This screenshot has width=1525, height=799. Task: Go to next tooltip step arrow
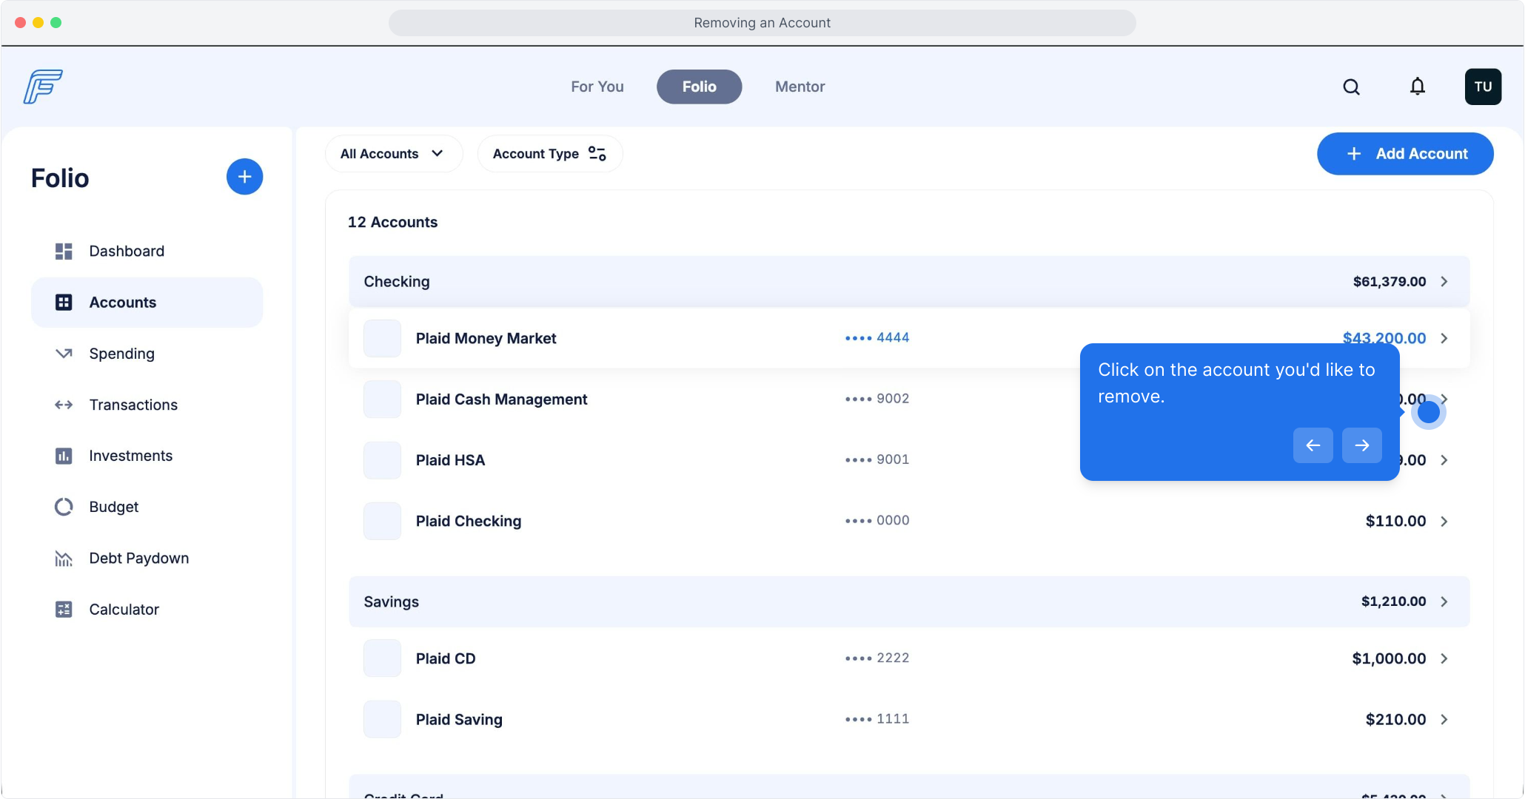tap(1361, 445)
